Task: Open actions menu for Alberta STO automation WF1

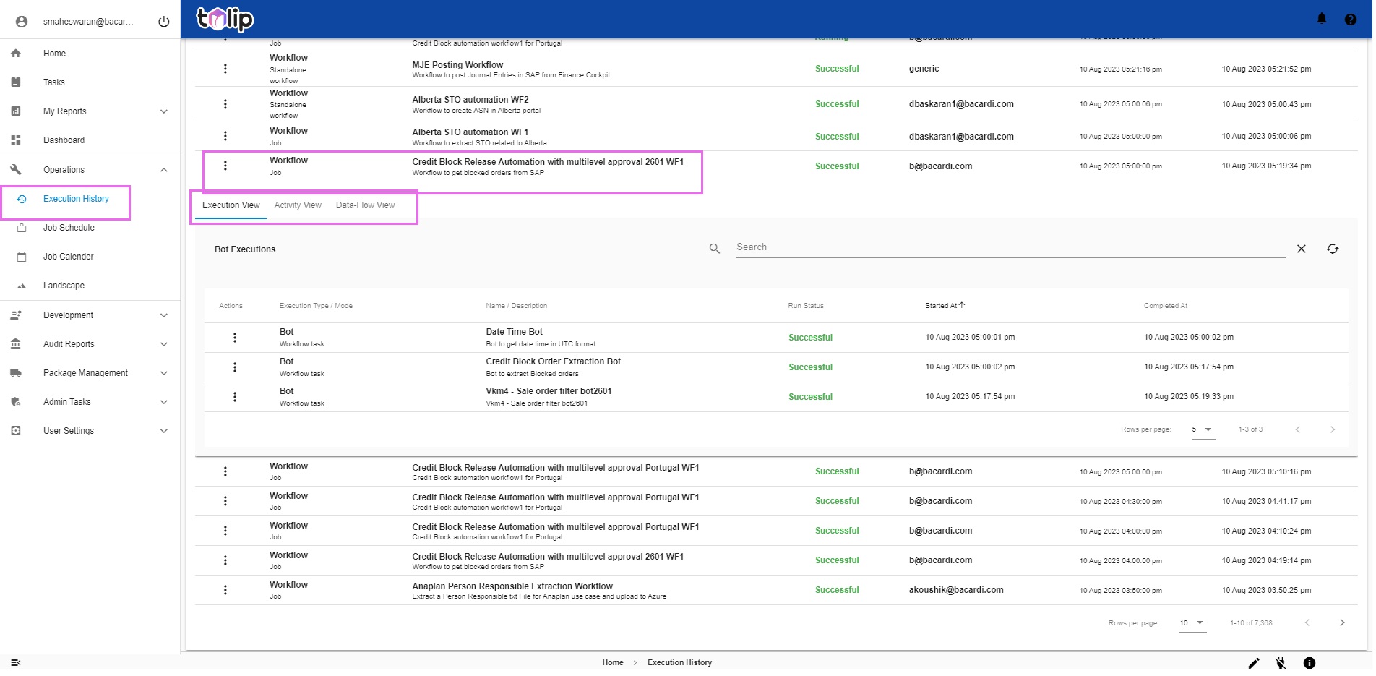Action: (x=225, y=136)
